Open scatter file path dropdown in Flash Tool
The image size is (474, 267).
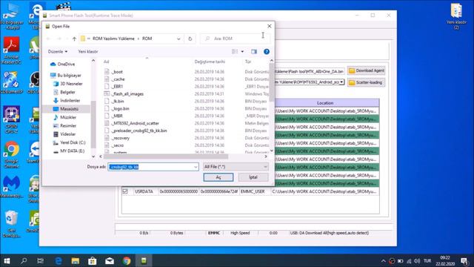(341, 82)
